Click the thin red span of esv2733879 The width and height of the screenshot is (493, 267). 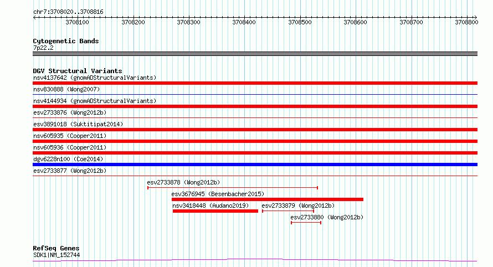[x=288, y=211]
